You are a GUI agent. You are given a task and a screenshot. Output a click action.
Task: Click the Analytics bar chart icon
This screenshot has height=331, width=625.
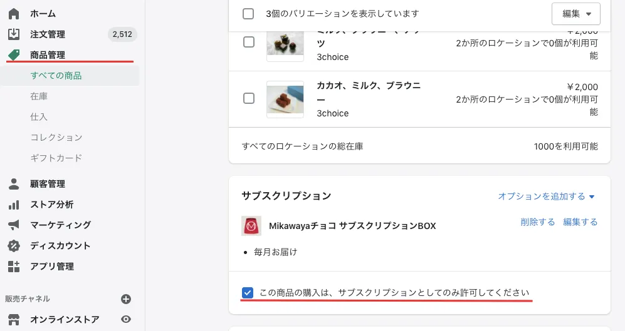(x=14, y=205)
